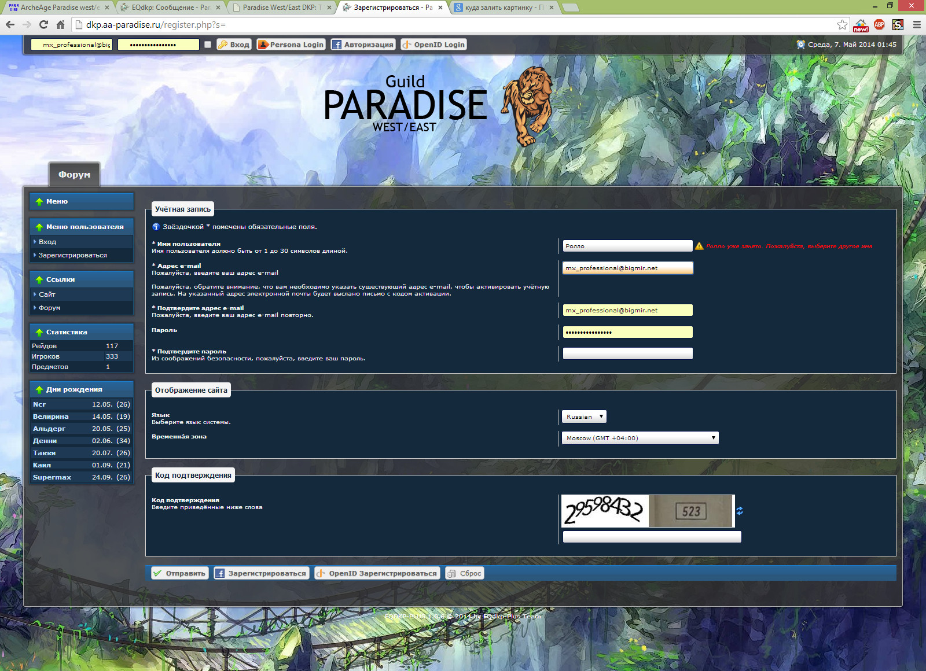Click top bar password login field
This screenshot has height=671, width=926.
tap(159, 45)
